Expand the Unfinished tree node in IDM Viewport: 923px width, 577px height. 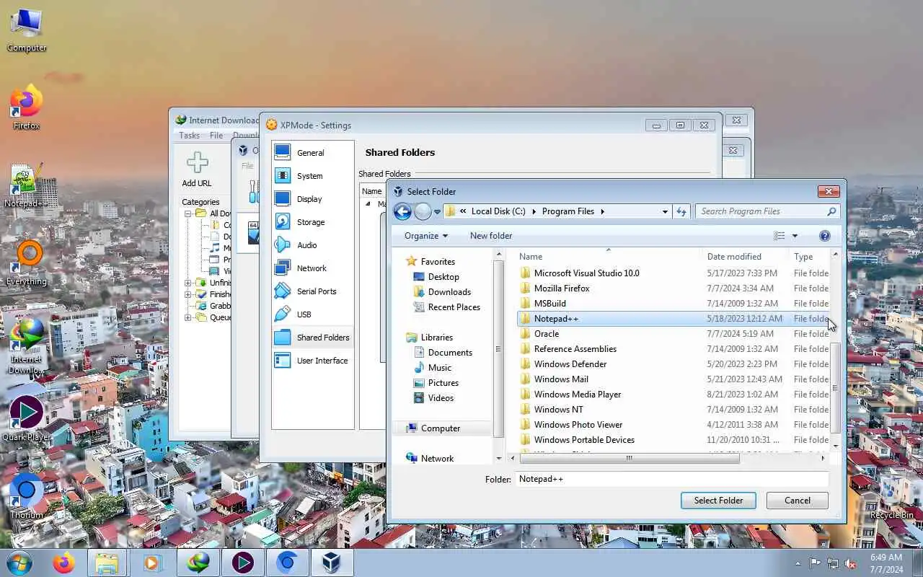coord(188,283)
